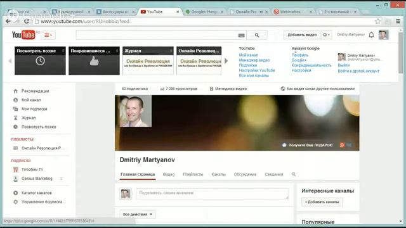Open Каталог каналов in the sidebar
The height and width of the screenshot is (228, 406).
pyautogui.click(x=37, y=193)
